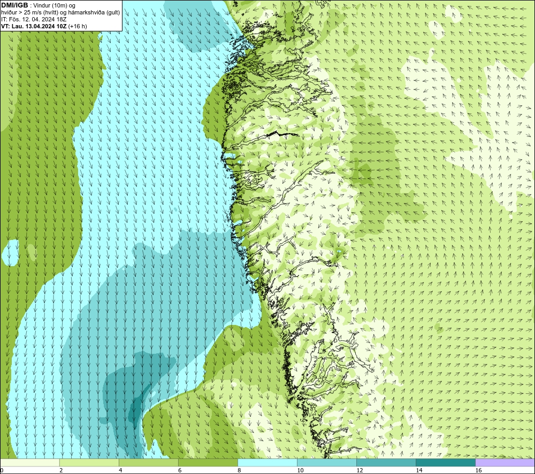Click the 4–6 m/s green legend swatch
Screen dimensions: 535x474
[149, 462]
